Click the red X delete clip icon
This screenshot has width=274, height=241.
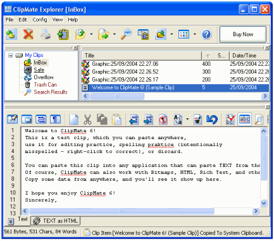pos(28,34)
